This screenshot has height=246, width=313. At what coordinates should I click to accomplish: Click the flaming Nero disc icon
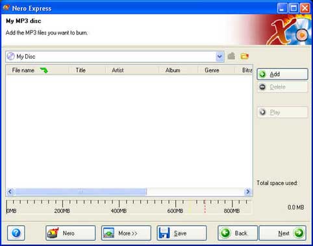53,233
